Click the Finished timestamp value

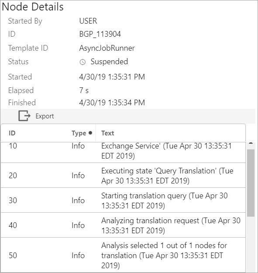pyautogui.click(x=112, y=103)
